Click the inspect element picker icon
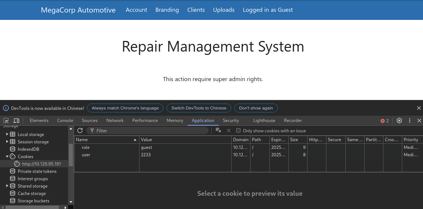This screenshot has width=423, height=209. point(6,121)
